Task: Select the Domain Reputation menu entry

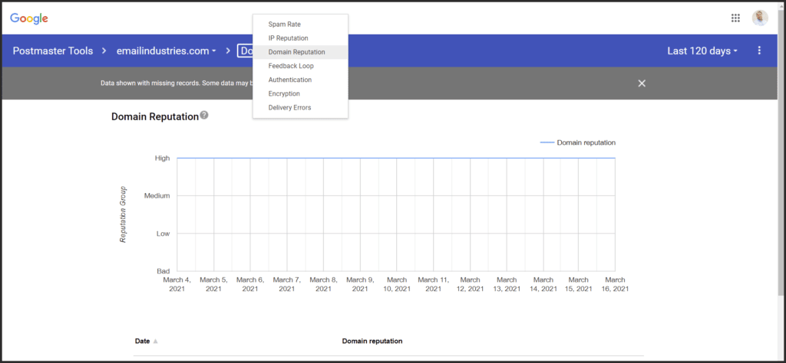Action: tap(296, 52)
